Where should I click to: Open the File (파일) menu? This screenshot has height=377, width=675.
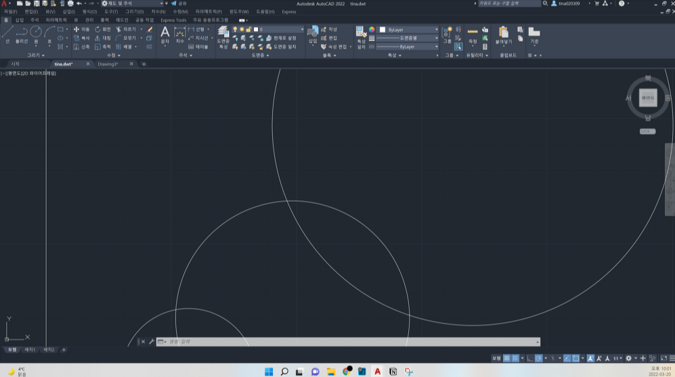pyautogui.click(x=10, y=12)
